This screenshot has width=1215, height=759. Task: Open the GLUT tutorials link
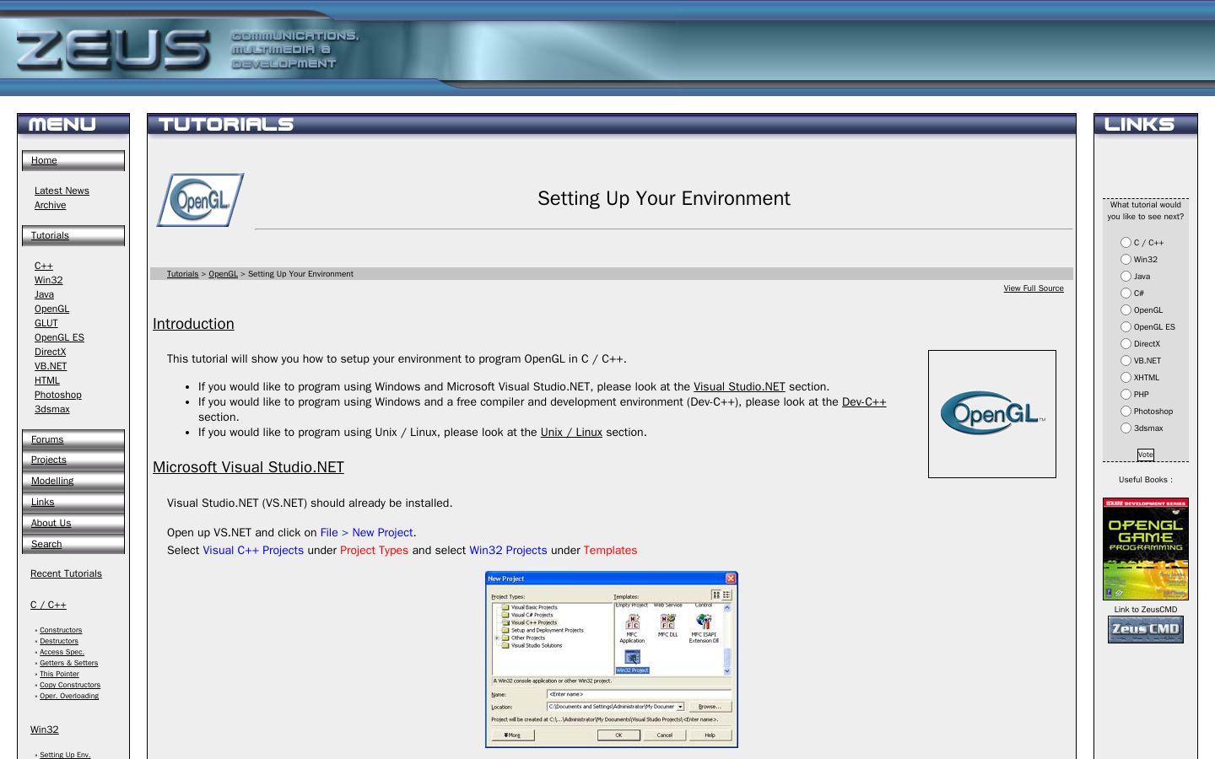(46, 323)
